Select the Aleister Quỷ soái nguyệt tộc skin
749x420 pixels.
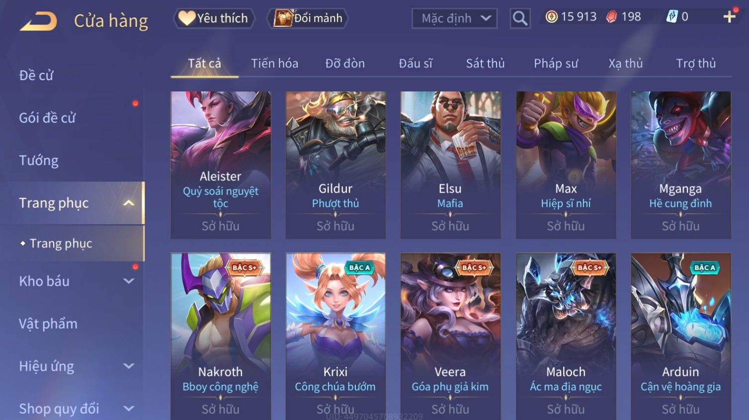point(221,165)
